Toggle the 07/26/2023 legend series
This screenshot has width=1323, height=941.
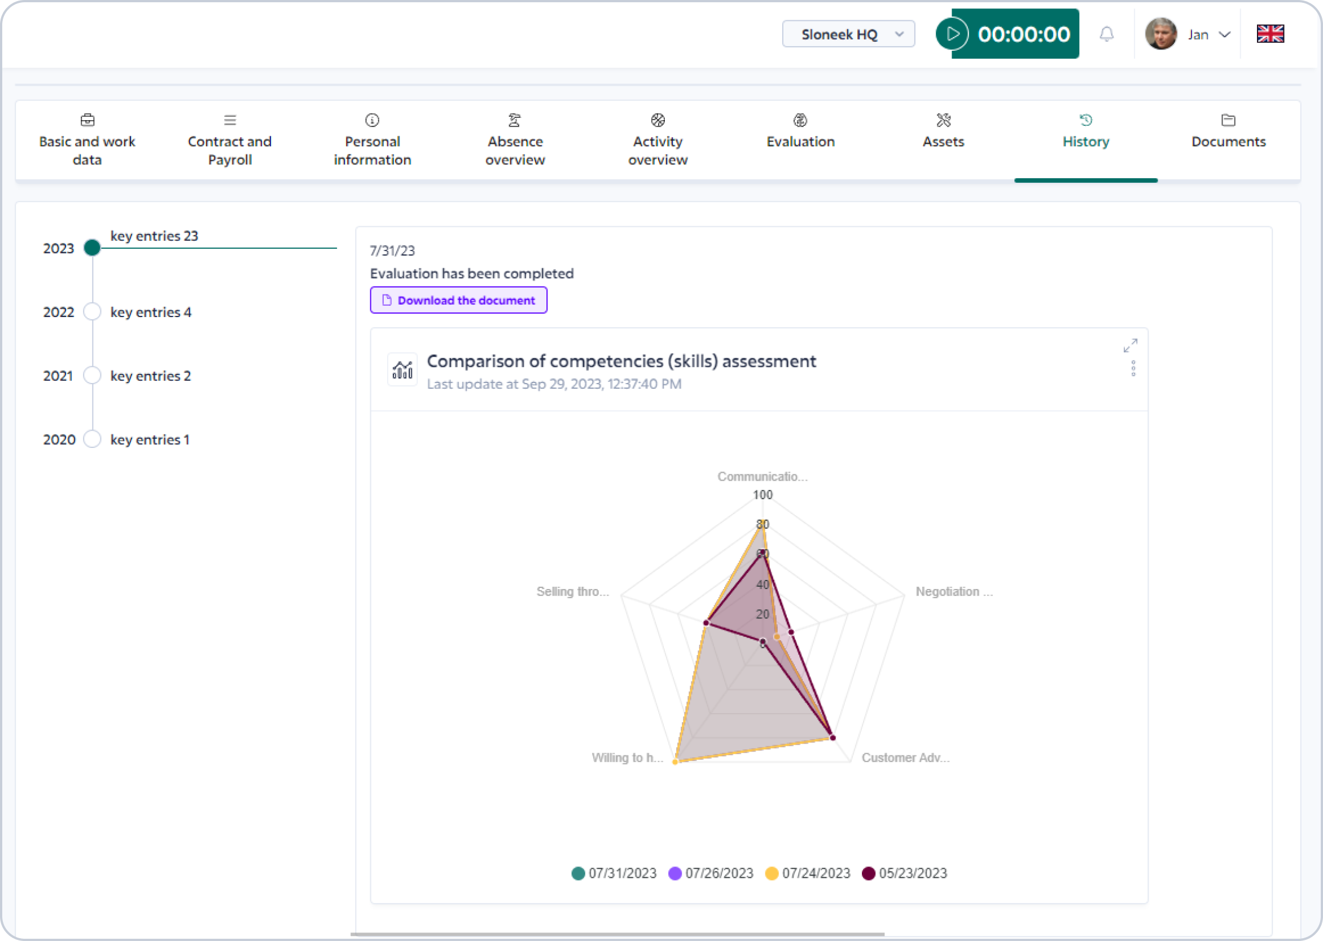[711, 873]
